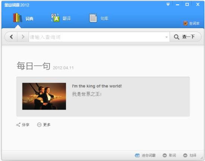Viewport: 205px width, 161px height.
Task: Open the 词典 dictionary tab
Action: pyautogui.click(x=23, y=18)
